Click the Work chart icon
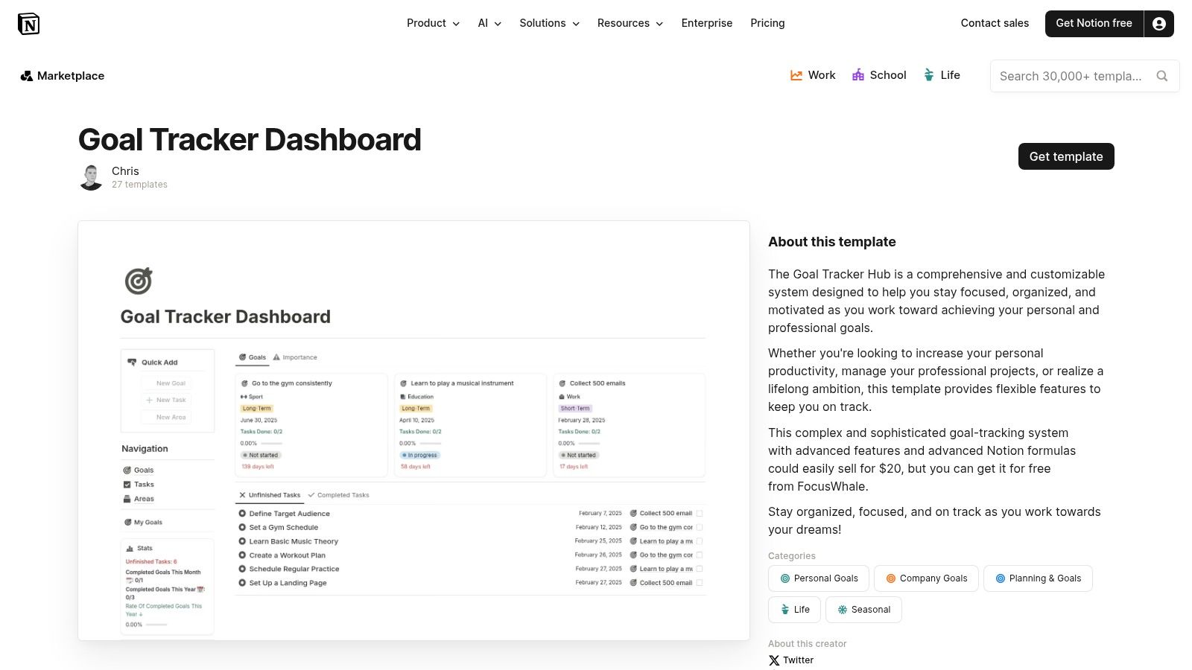This screenshot has width=1192, height=670. pyautogui.click(x=796, y=75)
